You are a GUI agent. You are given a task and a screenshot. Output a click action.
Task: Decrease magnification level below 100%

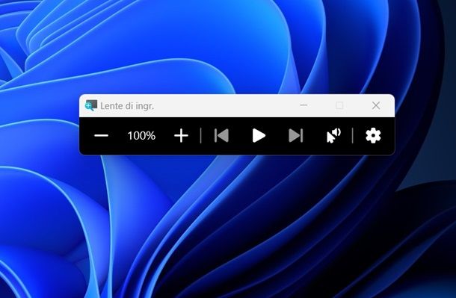click(101, 136)
